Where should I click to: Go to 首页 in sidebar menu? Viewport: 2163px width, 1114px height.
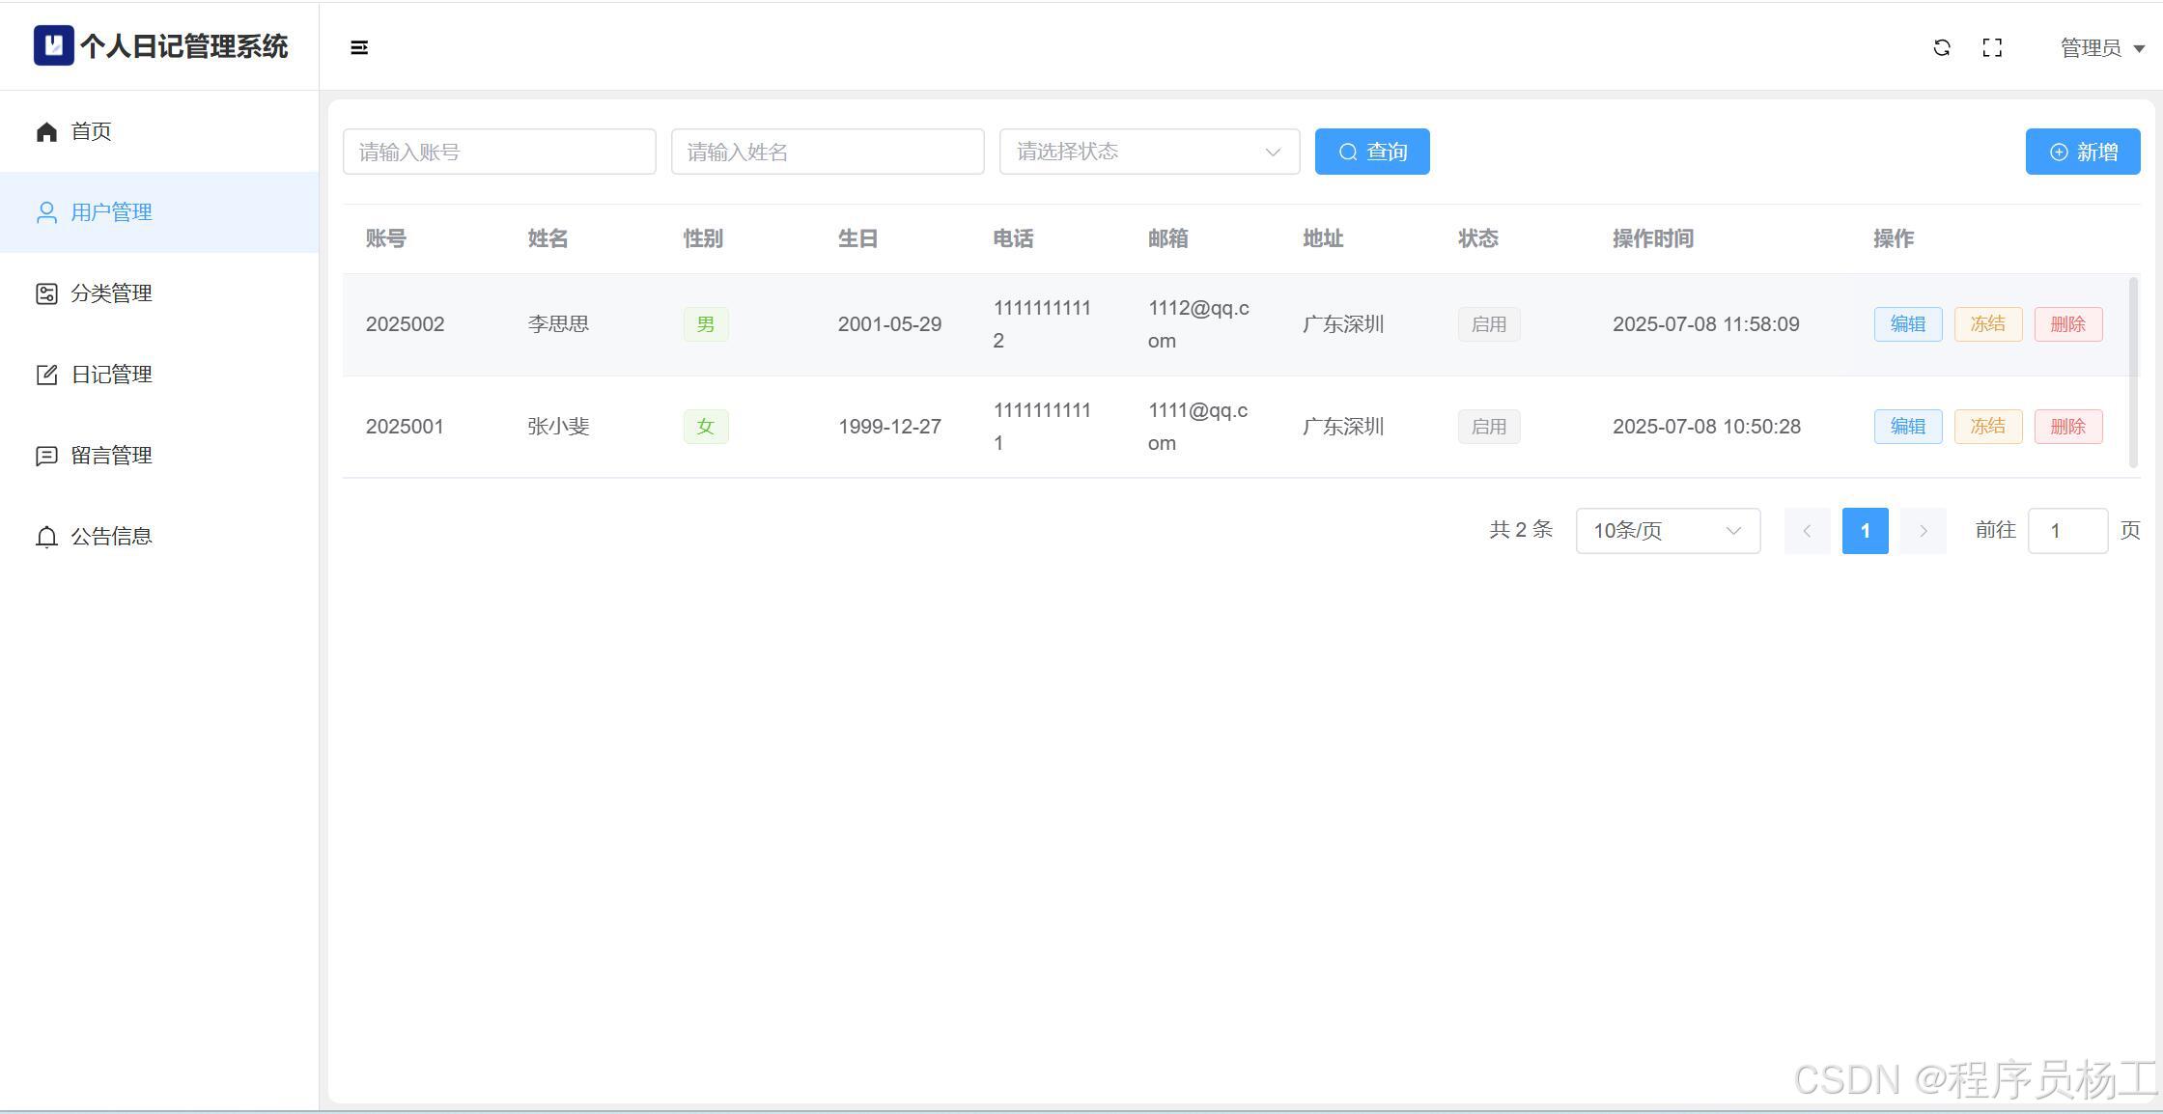(92, 131)
